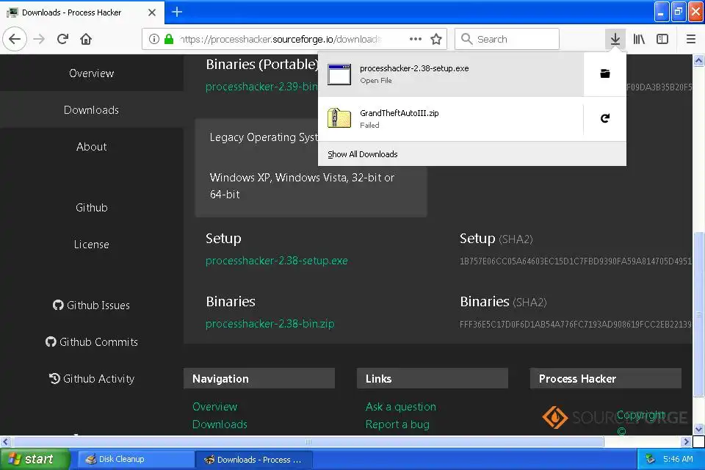Click footer Overview link
This screenshot has width=705, height=470.
[x=215, y=407]
